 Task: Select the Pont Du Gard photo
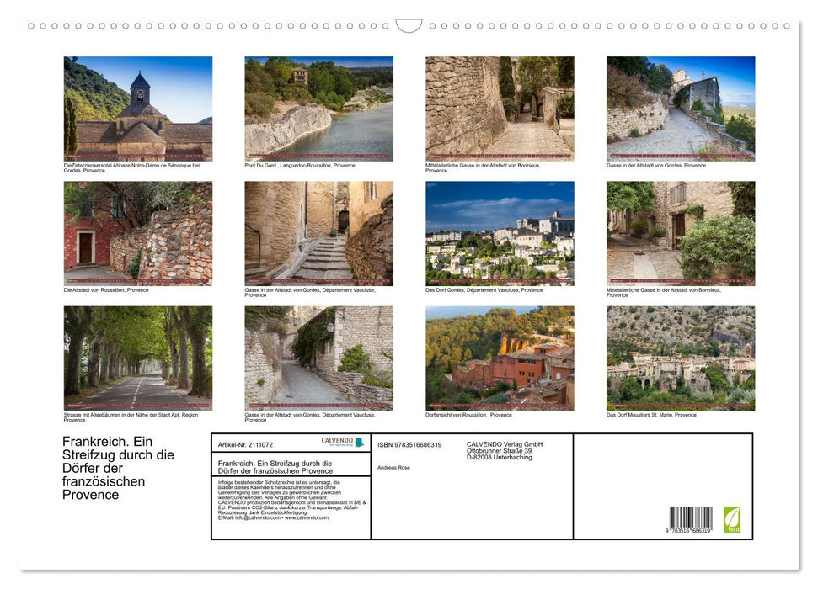(x=318, y=108)
